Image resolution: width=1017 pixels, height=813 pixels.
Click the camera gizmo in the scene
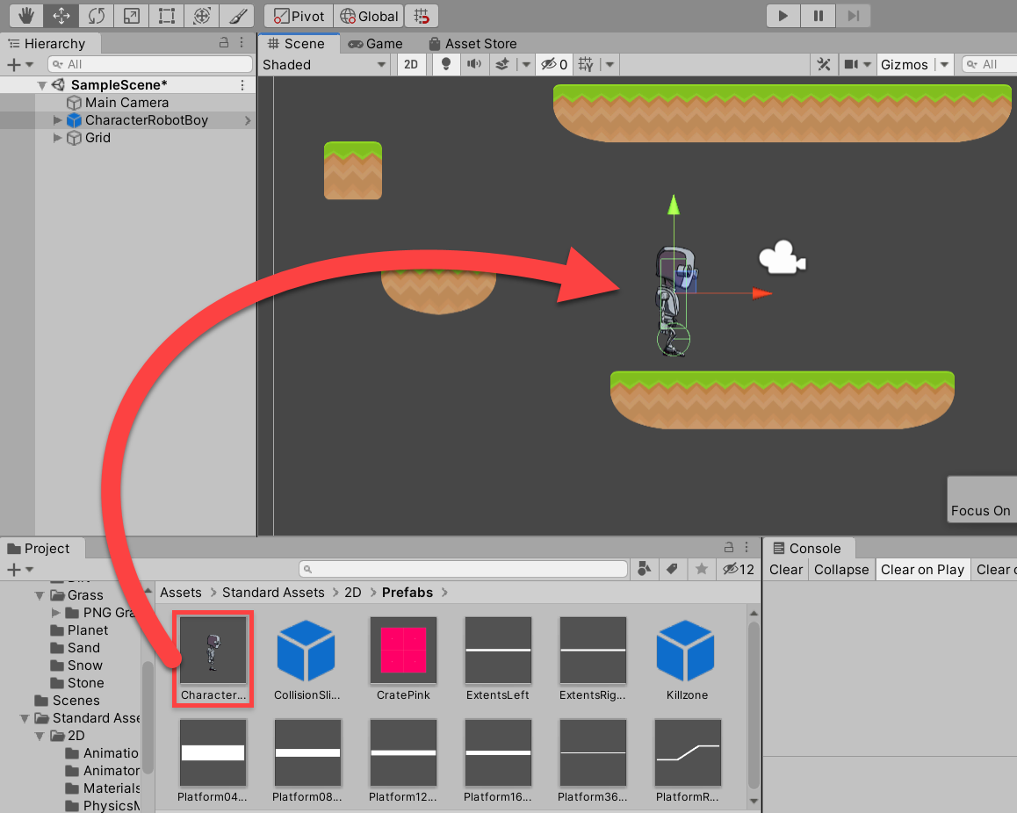click(783, 258)
